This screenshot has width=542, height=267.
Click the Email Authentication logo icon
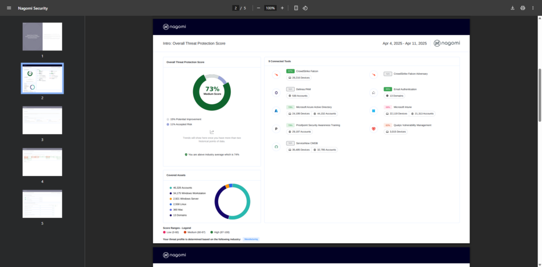point(373,93)
